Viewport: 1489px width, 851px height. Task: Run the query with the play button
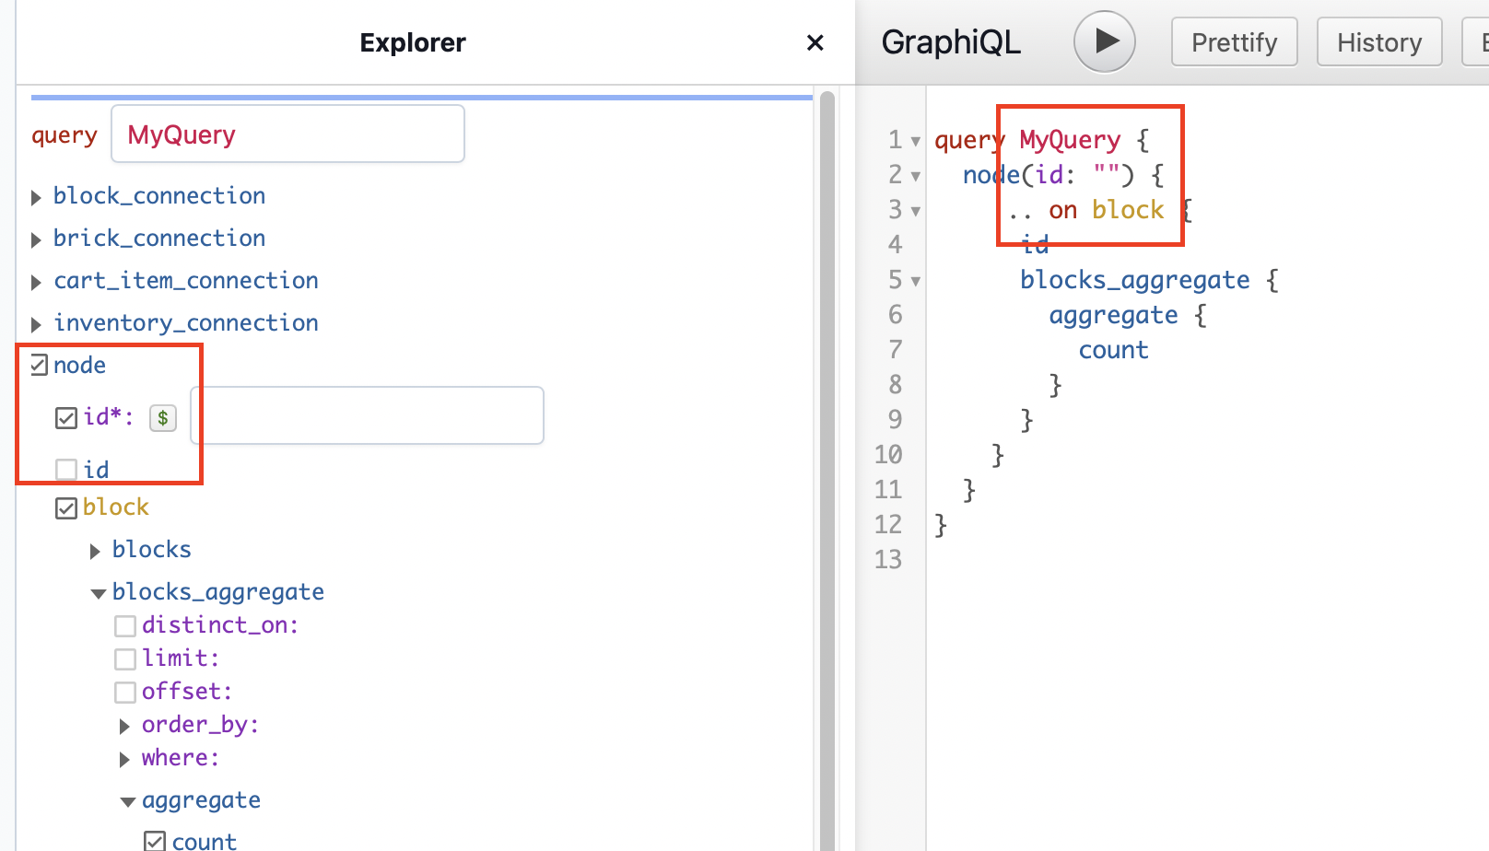tap(1104, 41)
